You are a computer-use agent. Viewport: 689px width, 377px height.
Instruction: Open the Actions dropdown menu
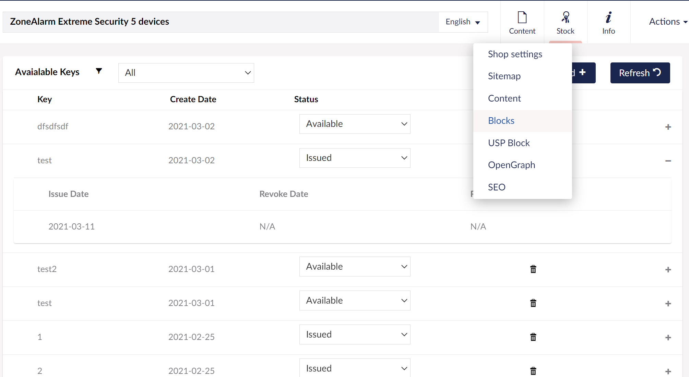pos(668,22)
